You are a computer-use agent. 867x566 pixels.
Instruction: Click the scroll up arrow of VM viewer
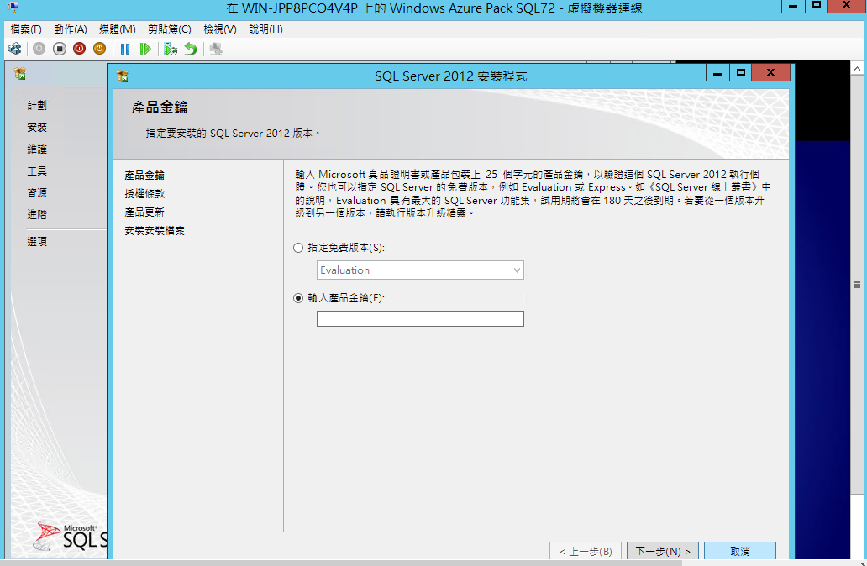(x=857, y=69)
